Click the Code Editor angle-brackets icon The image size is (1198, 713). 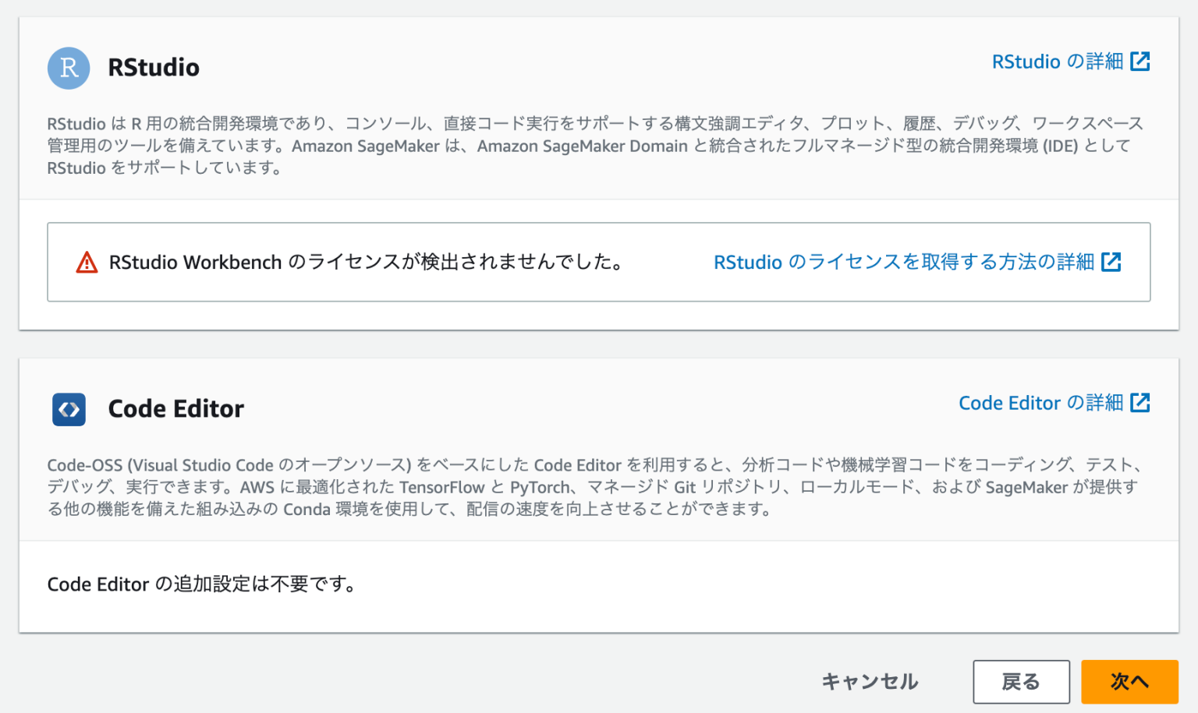click(x=69, y=409)
